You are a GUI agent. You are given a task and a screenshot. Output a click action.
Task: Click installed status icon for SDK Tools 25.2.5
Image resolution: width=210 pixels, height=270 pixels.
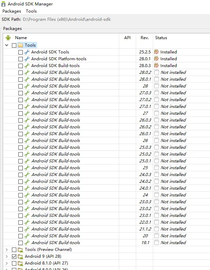(157, 52)
